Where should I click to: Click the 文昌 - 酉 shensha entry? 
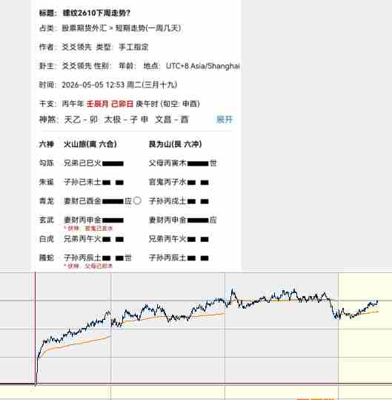pos(172,119)
